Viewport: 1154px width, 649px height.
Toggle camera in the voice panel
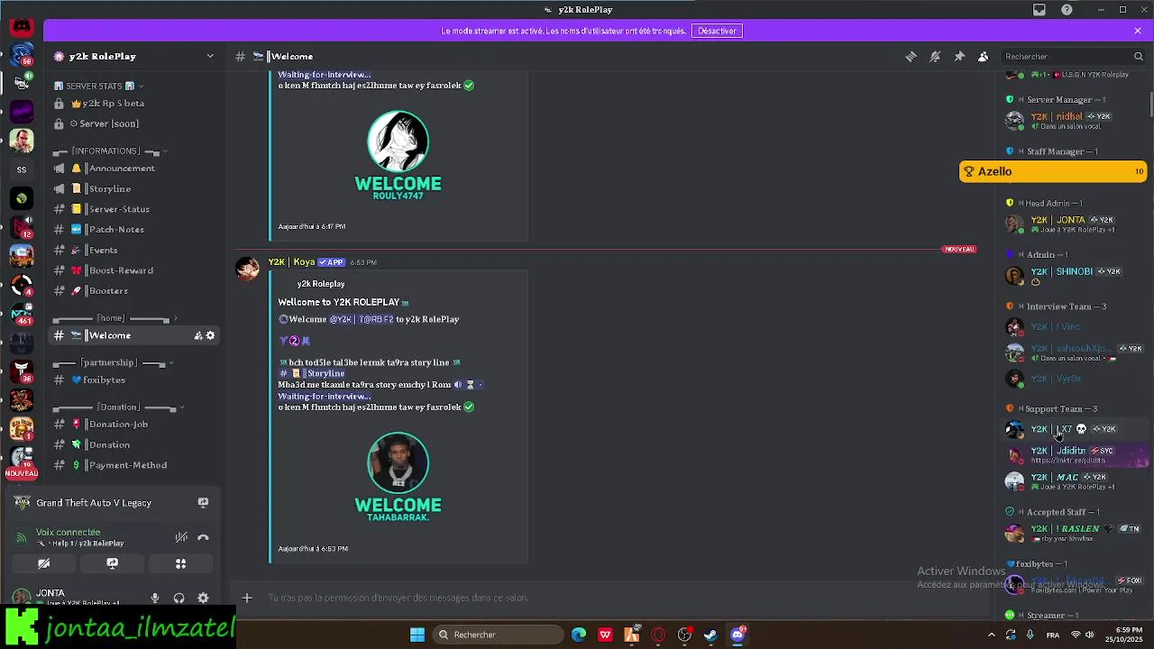point(43,563)
